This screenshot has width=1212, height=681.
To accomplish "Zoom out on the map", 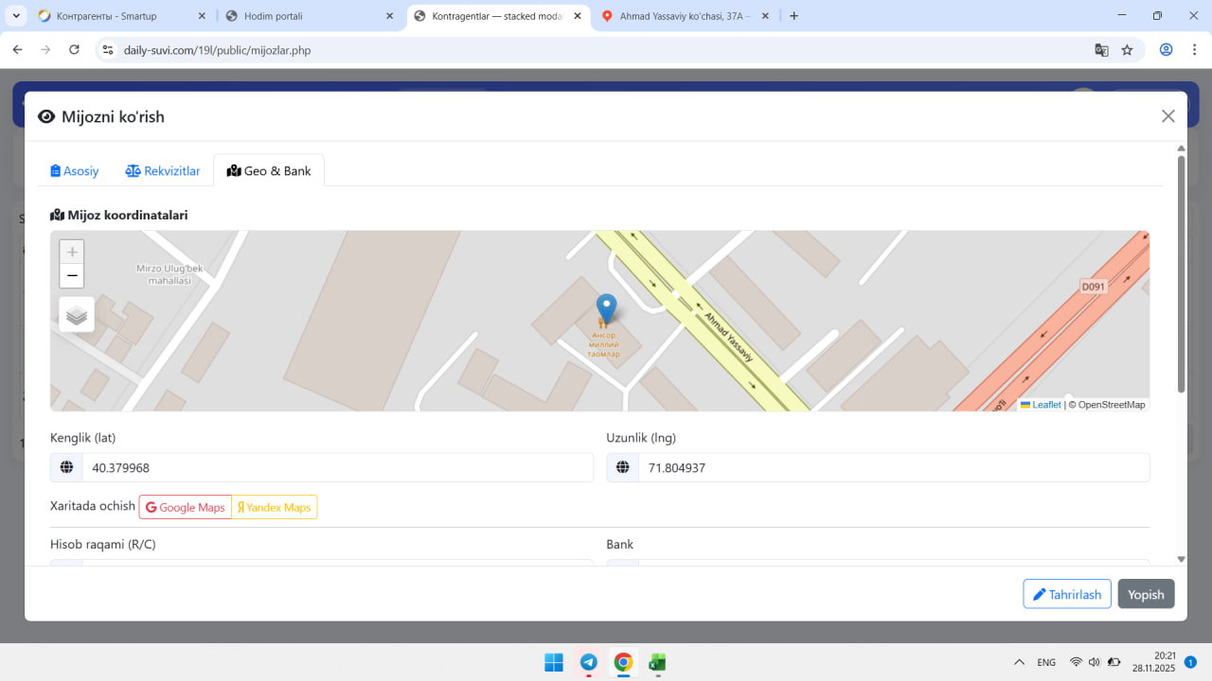I will 72,276.
